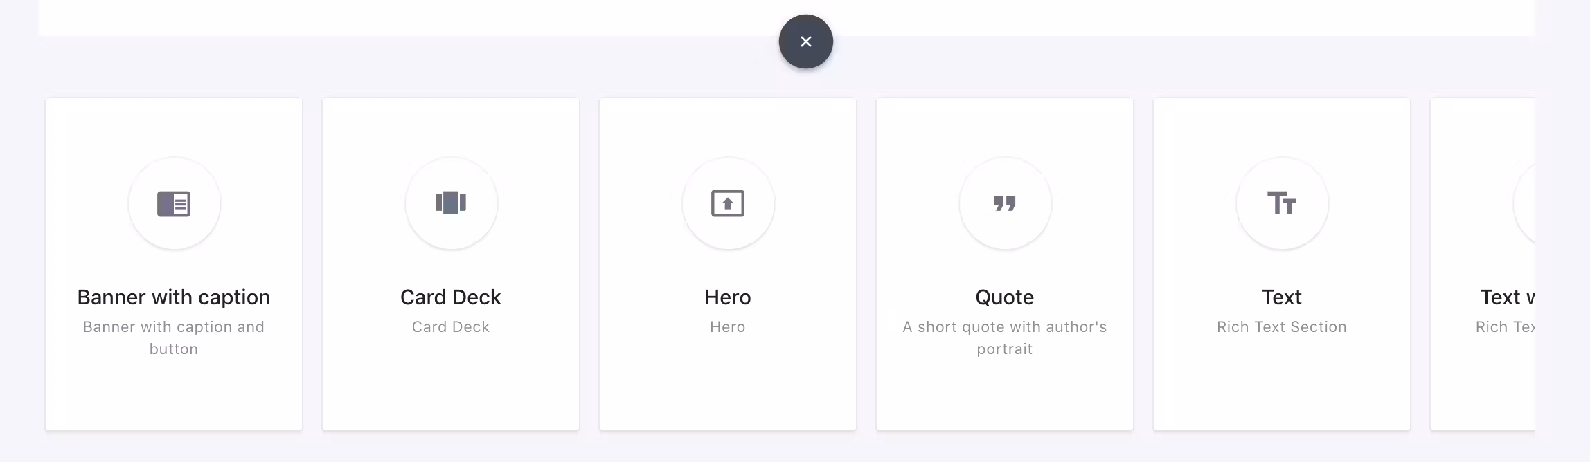Click the "Card Deck" heading

tap(451, 297)
